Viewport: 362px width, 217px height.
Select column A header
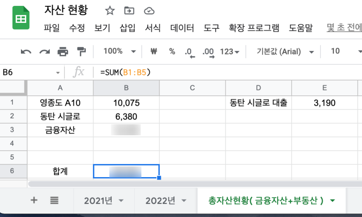60,88
